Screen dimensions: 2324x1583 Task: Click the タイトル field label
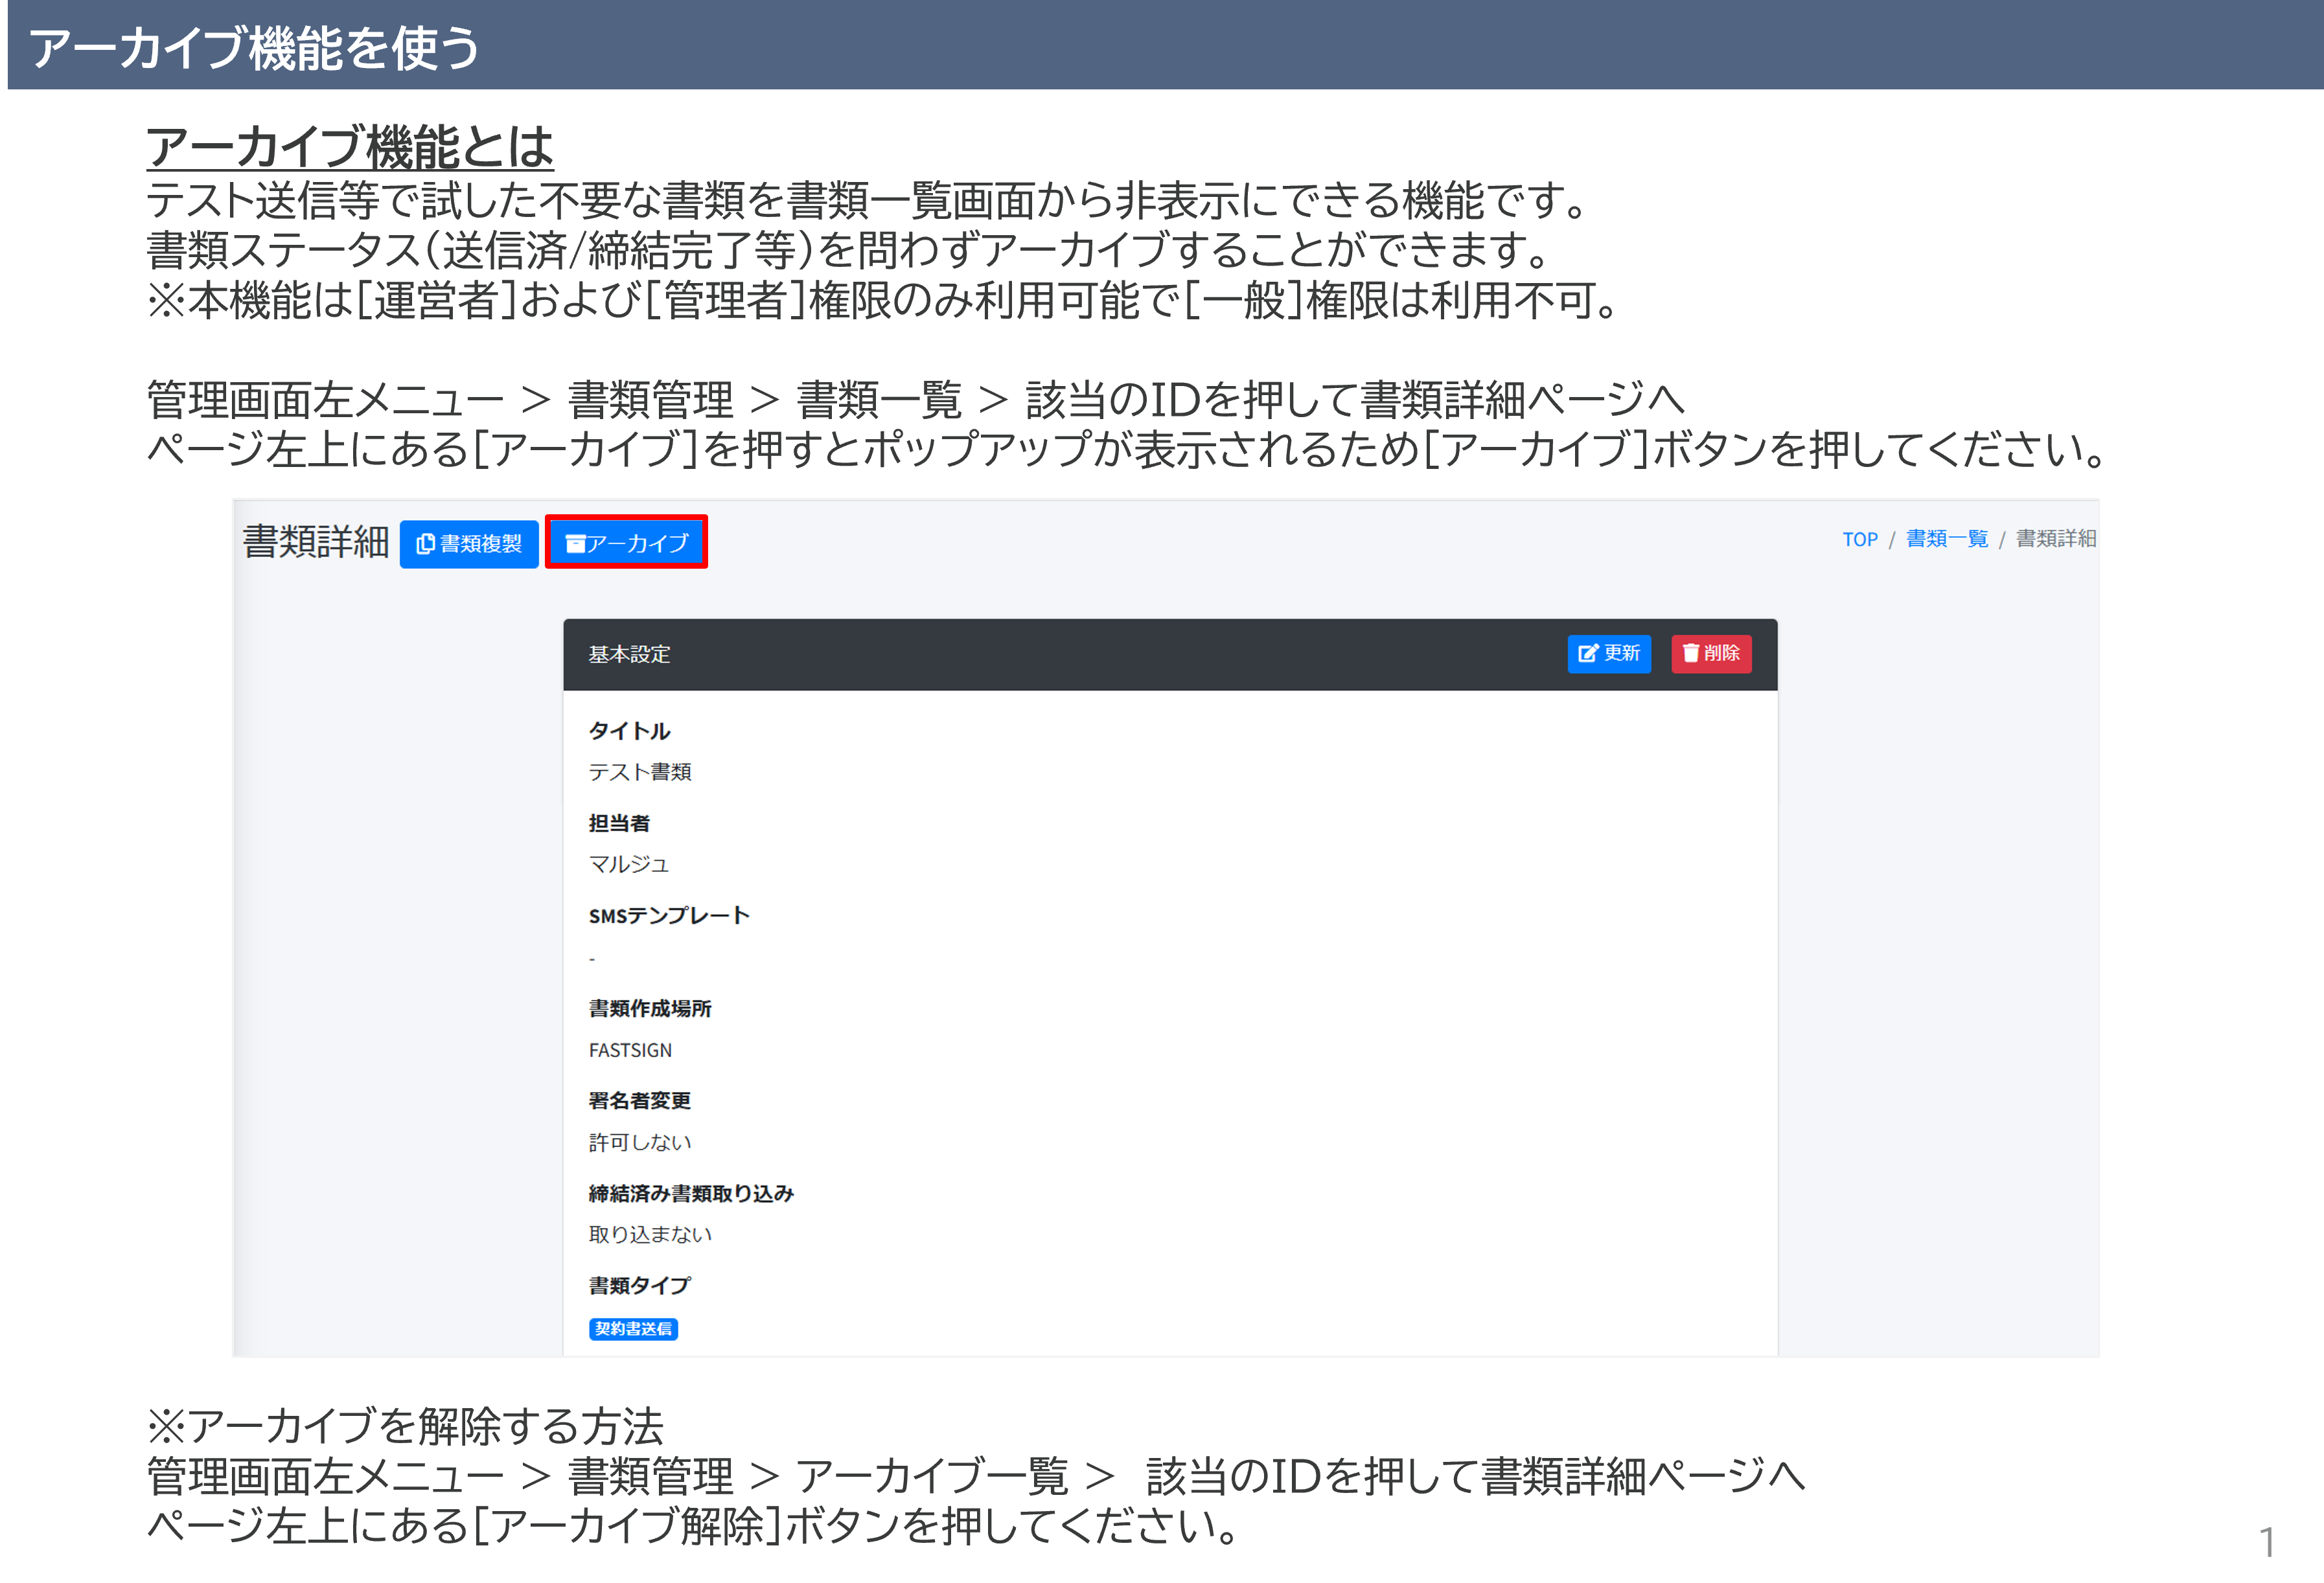pos(629,731)
